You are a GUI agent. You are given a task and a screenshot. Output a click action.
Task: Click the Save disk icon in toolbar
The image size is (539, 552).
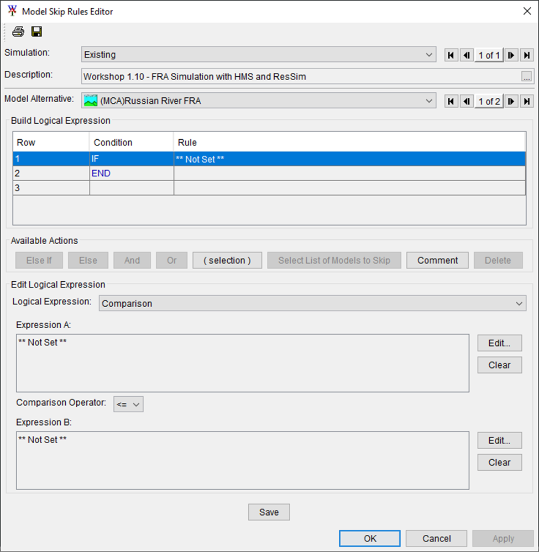36,31
